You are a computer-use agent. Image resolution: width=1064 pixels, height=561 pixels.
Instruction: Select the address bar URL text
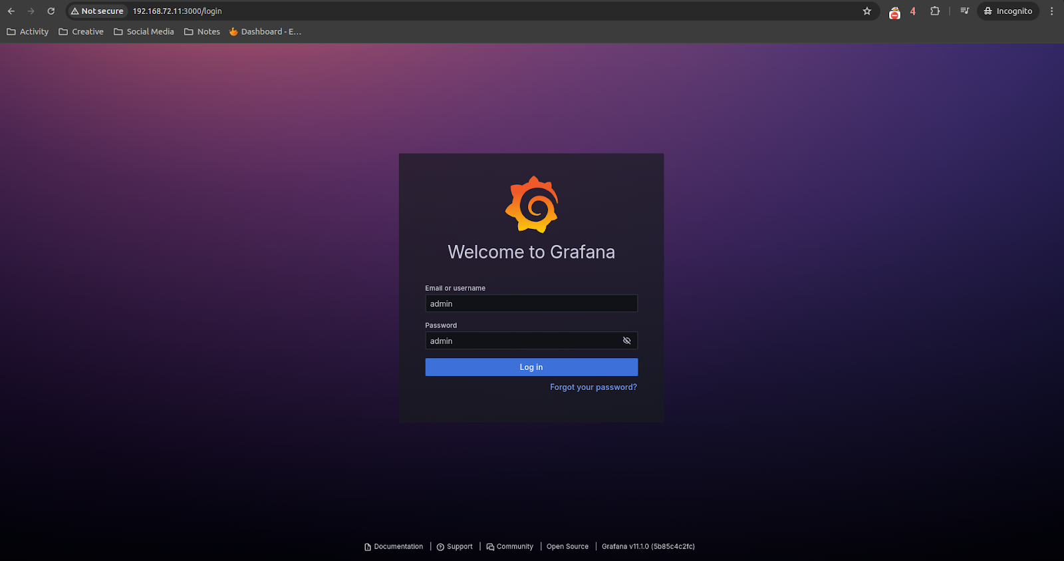(x=177, y=11)
